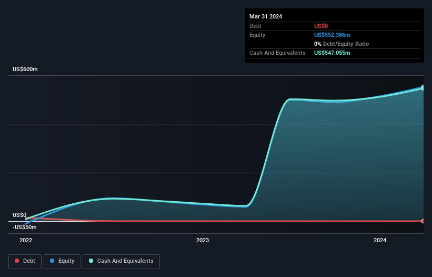Click the red Debt legend dot
Image resolution: width=432 pixels, height=277 pixels.
click(x=17, y=261)
